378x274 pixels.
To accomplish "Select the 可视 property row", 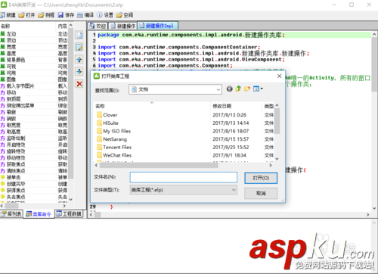I will point(34,67).
